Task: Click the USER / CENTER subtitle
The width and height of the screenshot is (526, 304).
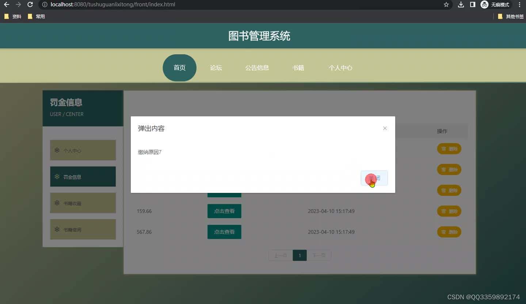Action: (x=67, y=114)
